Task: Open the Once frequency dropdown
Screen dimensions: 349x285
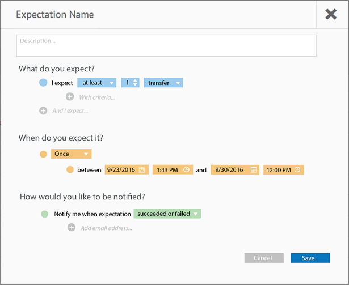Action: [x=72, y=154]
